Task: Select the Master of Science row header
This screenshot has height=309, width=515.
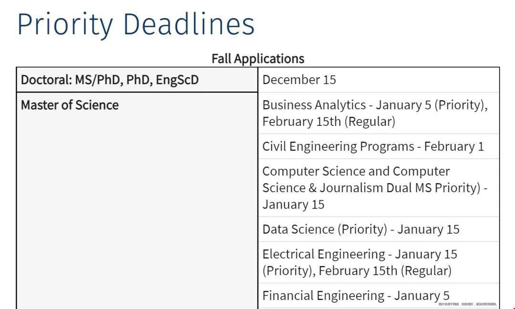Action: (x=70, y=105)
